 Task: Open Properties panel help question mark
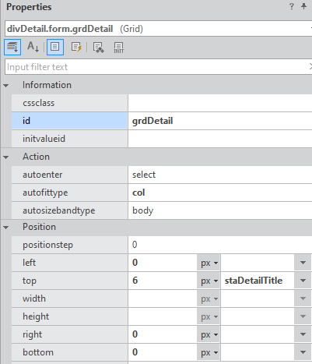292,6
